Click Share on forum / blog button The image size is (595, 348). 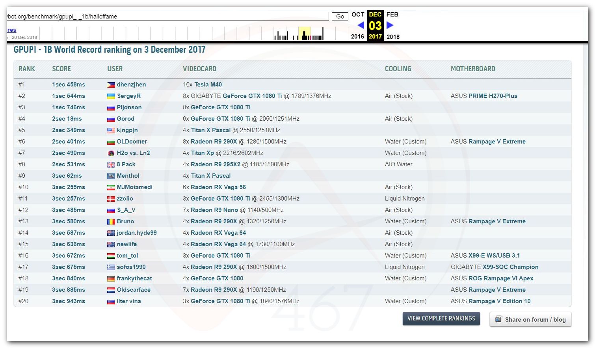pos(530,320)
